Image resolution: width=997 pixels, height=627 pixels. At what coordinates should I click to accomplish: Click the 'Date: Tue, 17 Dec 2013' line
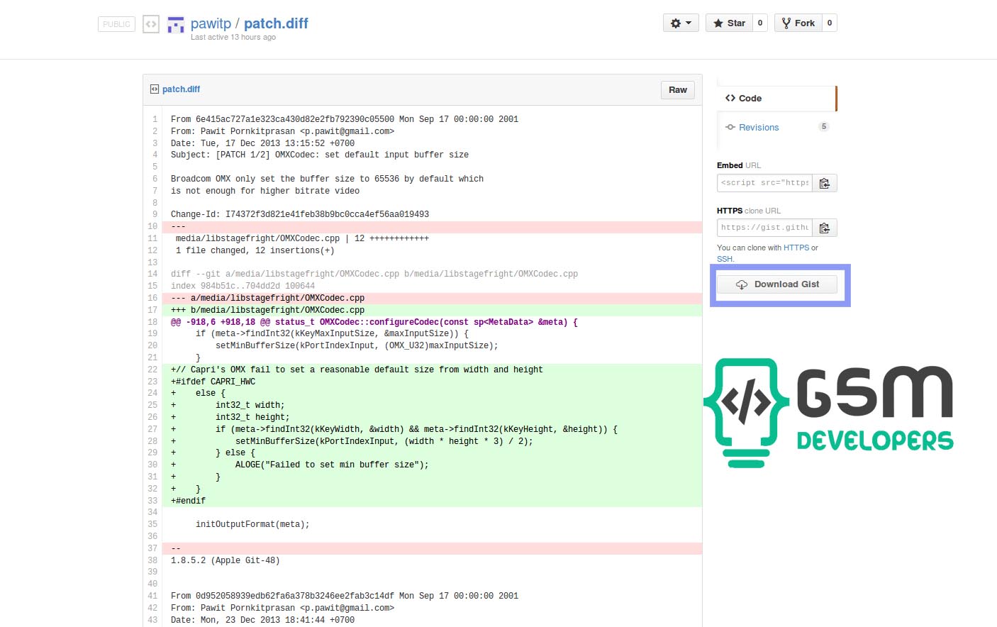click(262, 143)
